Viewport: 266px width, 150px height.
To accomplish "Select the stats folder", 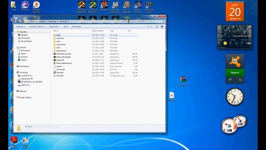I will pyautogui.click(x=96, y=47).
